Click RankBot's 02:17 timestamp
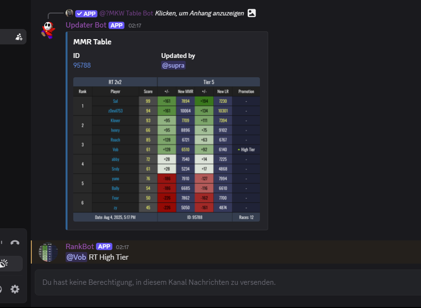 [122, 247]
